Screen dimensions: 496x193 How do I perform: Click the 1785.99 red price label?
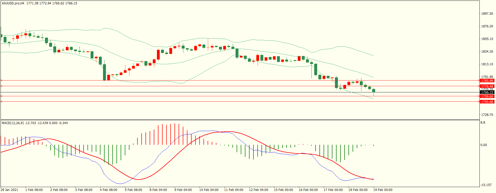487,81
